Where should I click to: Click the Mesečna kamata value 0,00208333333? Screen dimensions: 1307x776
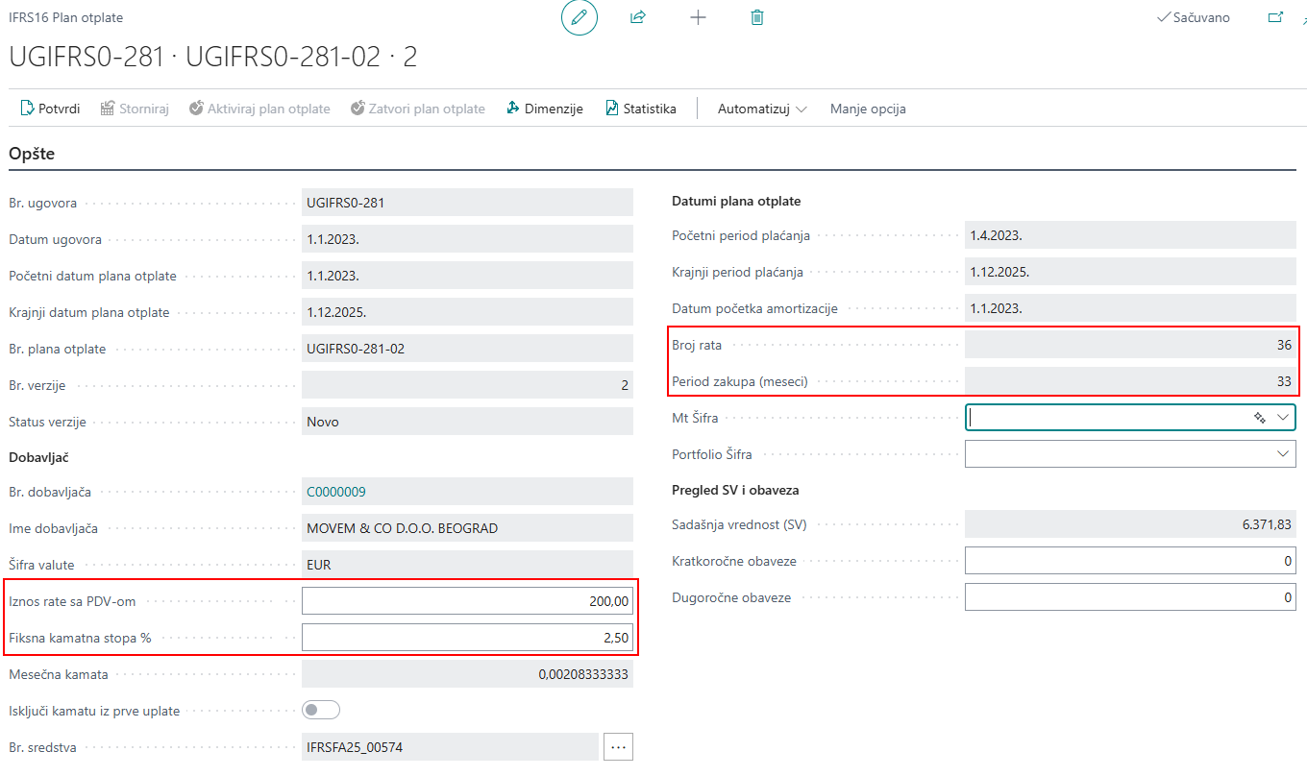pos(467,674)
